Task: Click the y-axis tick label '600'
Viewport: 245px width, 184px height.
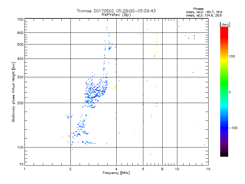Action: pos(21,33)
